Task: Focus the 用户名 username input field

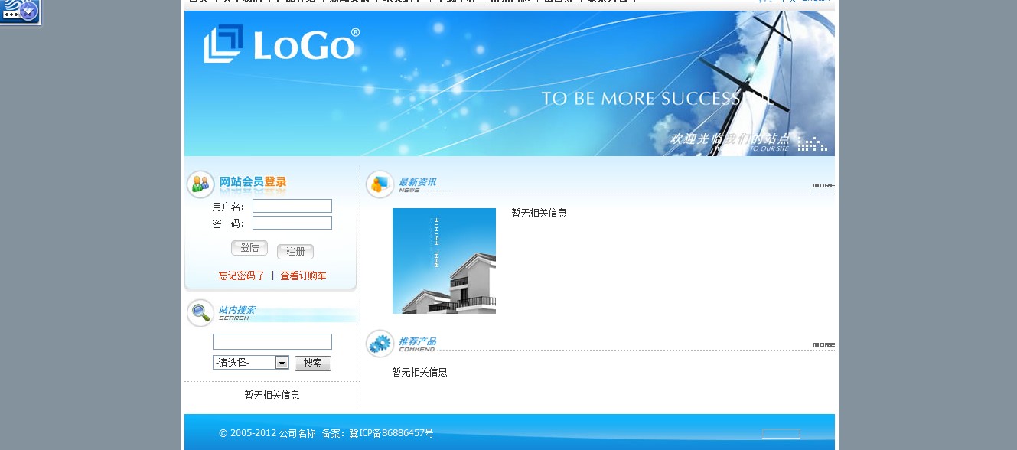Action: click(x=292, y=206)
